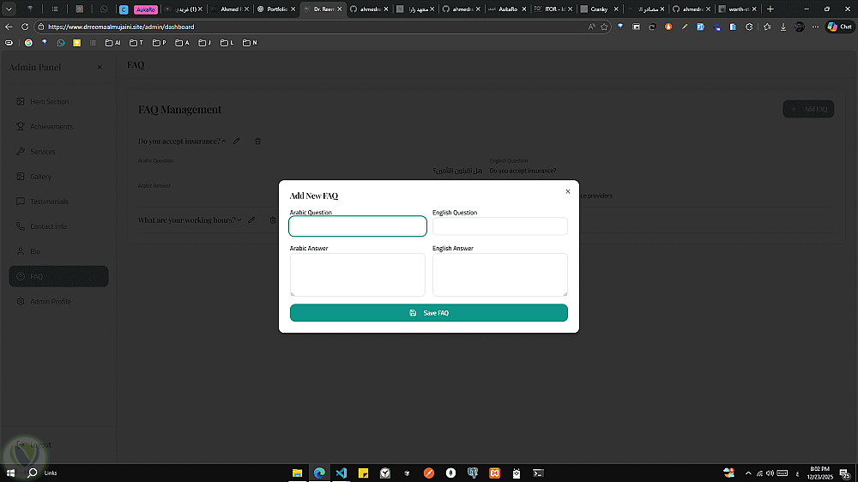Click Logout at sidebar bottom
The height and width of the screenshot is (482, 858).
point(34,445)
